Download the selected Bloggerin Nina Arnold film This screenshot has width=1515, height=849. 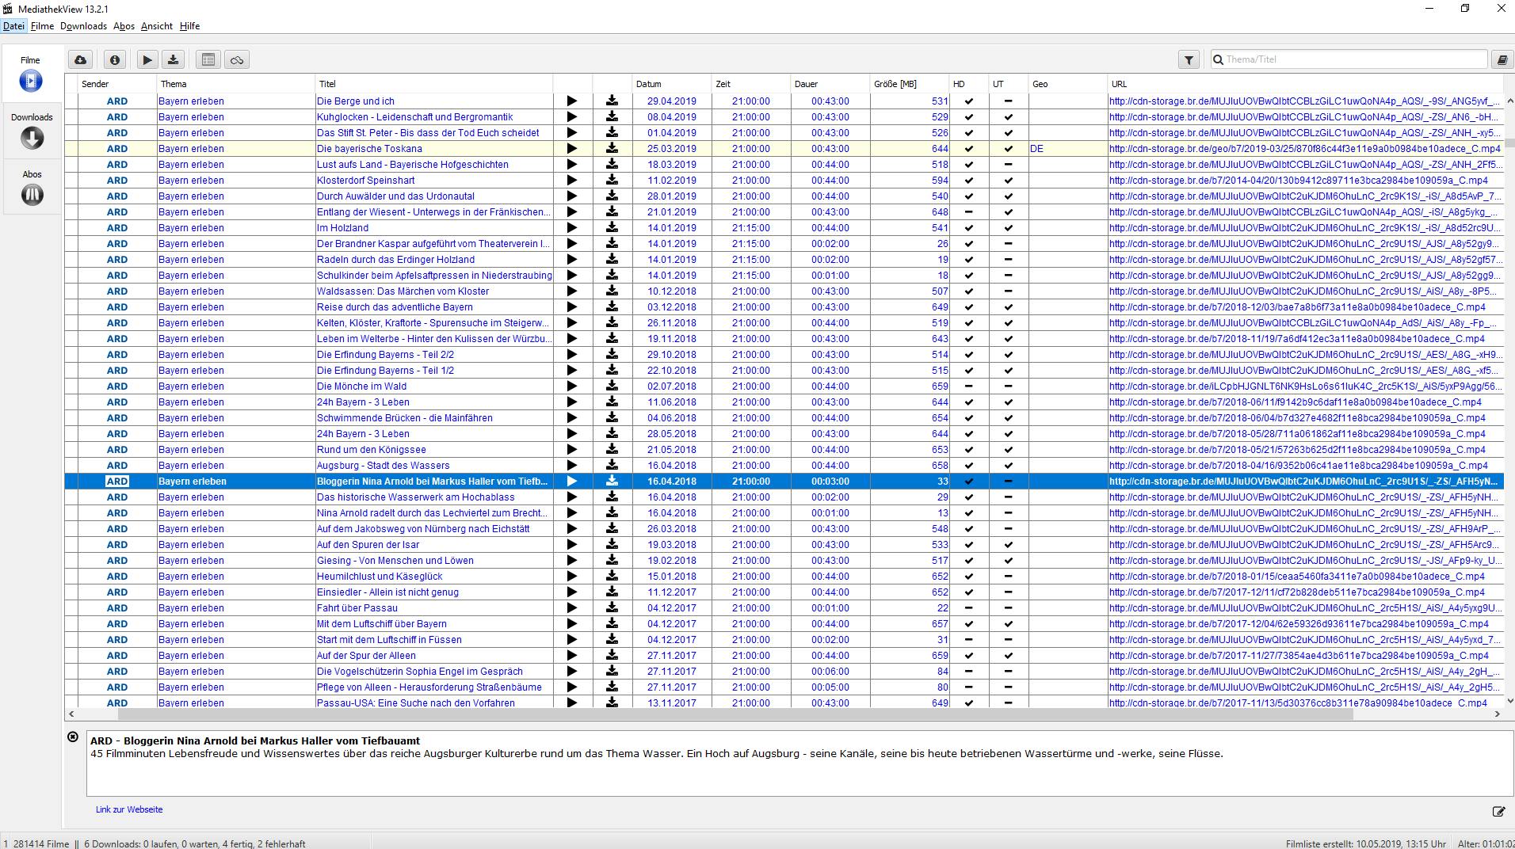pyautogui.click(x=612, y=482)
